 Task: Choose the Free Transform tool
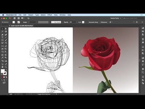click(x=6, y=49)
